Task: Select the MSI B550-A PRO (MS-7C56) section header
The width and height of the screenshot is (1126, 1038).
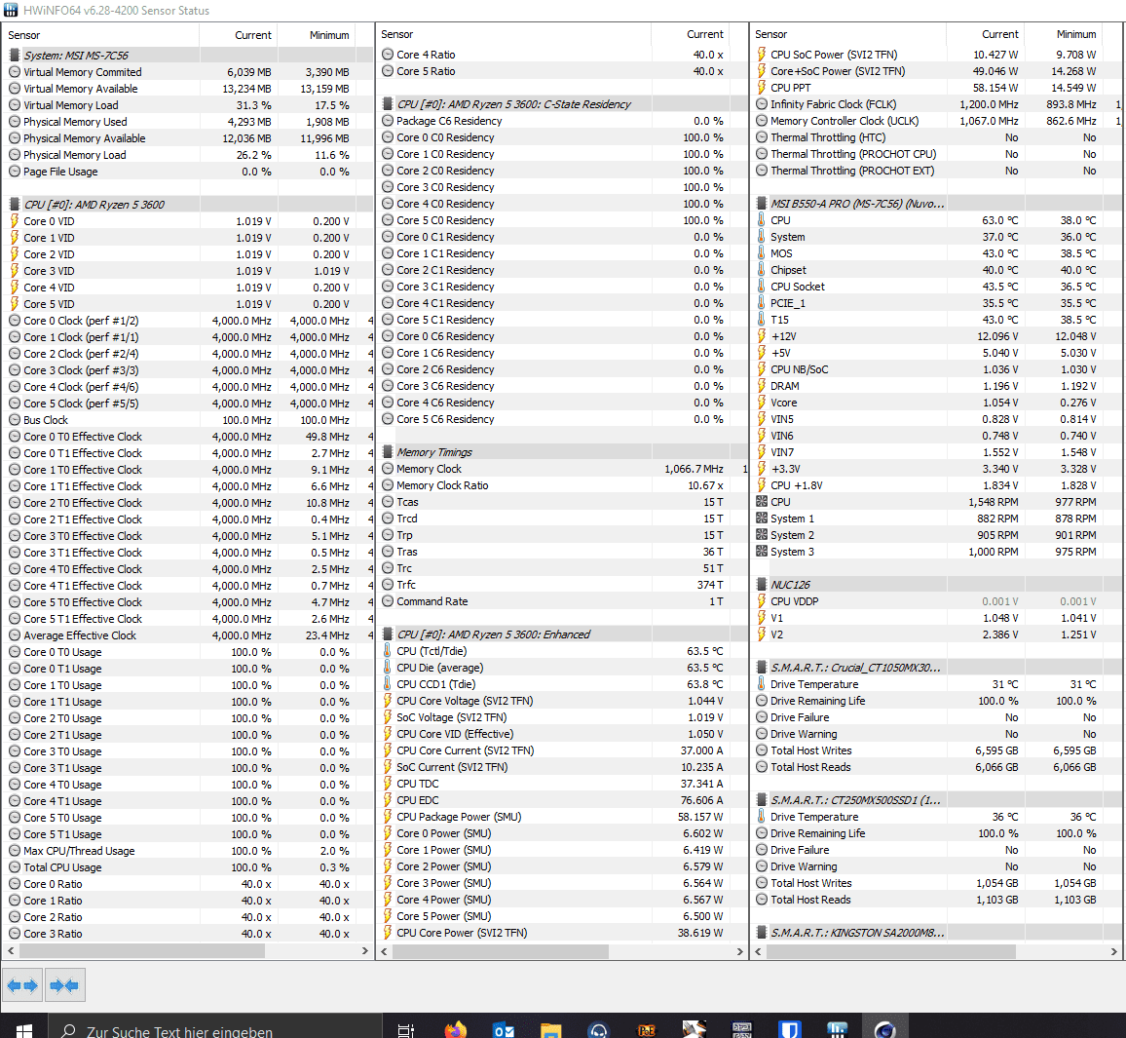Action: tap(857, 204)
